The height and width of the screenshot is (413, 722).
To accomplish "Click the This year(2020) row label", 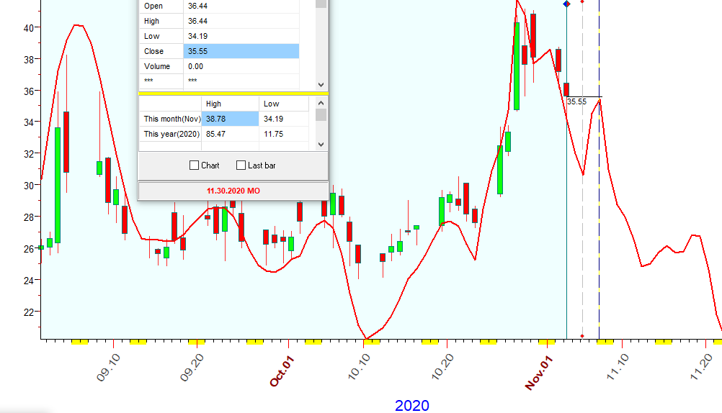I will coord(170,134).
